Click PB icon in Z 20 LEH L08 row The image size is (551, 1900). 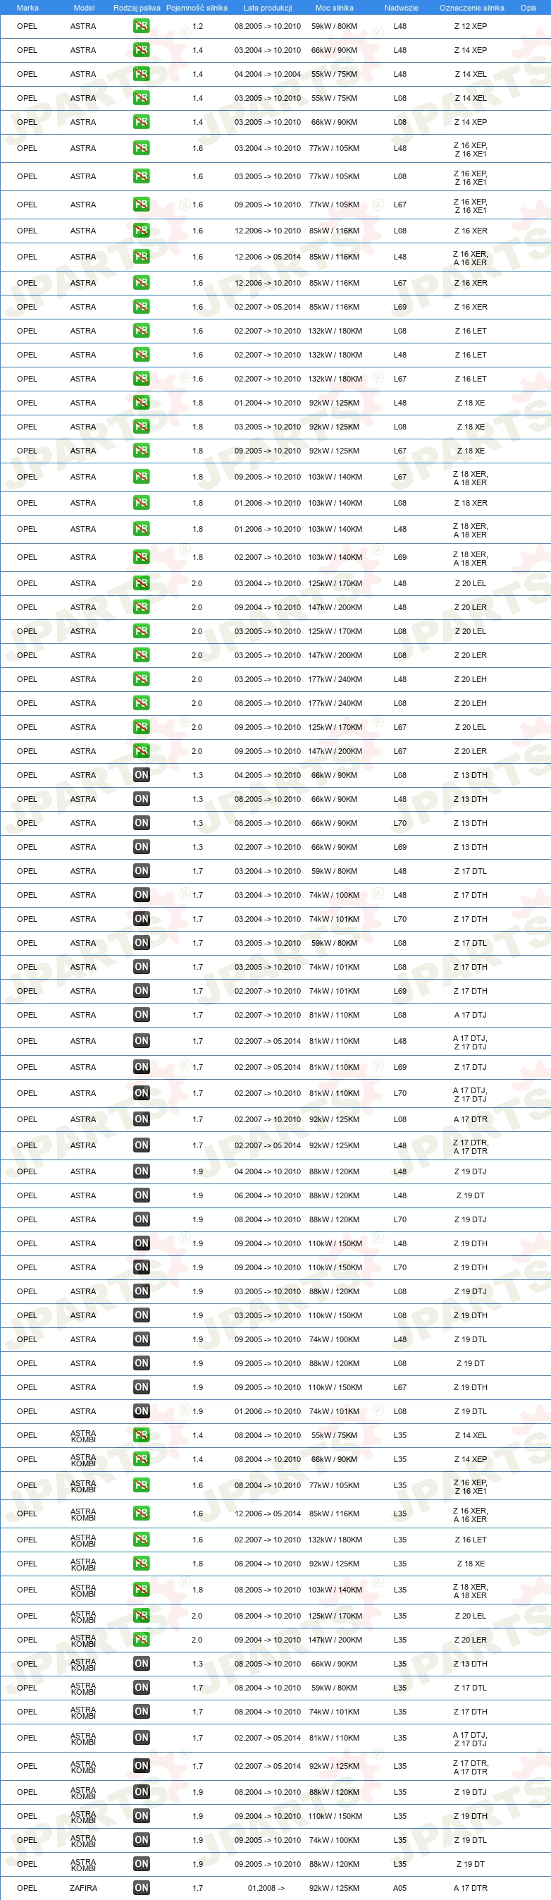pos(142,703)
